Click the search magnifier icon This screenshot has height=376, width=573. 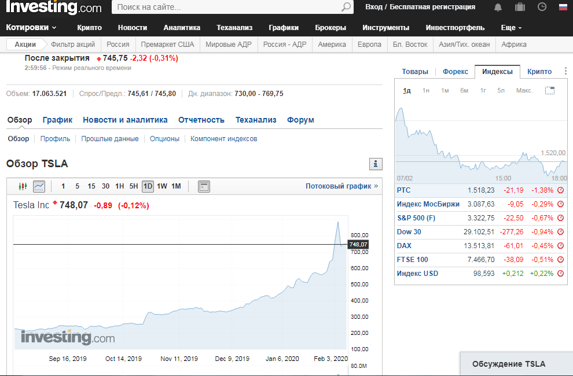346,7
